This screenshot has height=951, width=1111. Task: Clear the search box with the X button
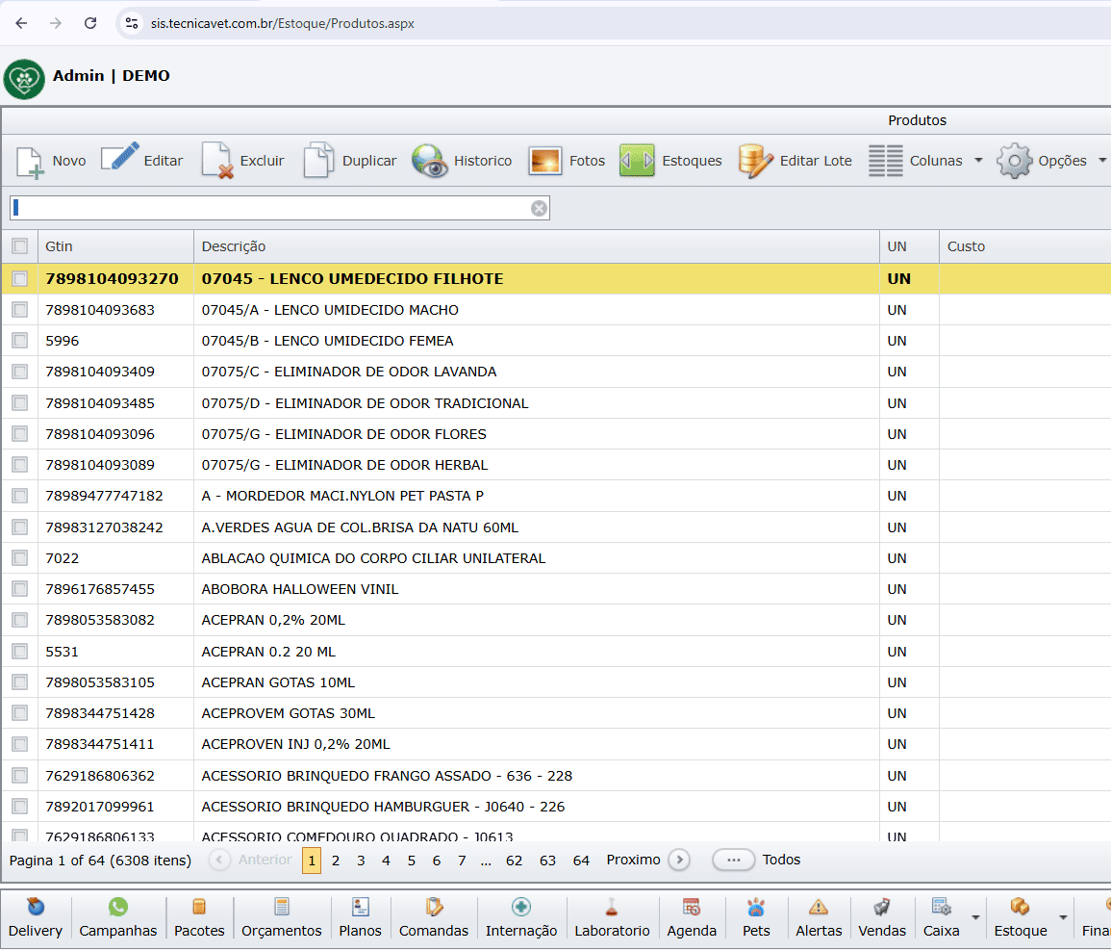pos(540,208)
